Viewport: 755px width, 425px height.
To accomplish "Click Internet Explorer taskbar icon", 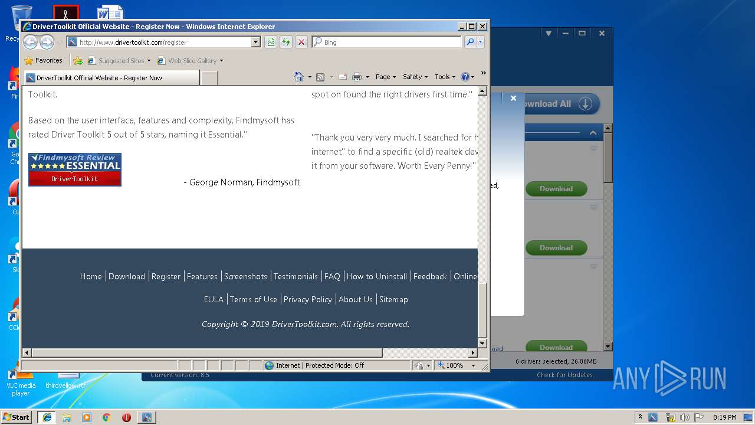I will [47, 417].
